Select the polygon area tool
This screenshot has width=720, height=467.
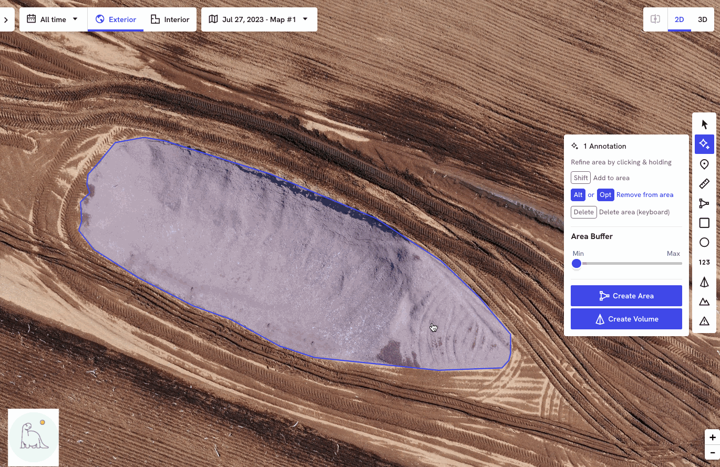click(x=704, y=203)
